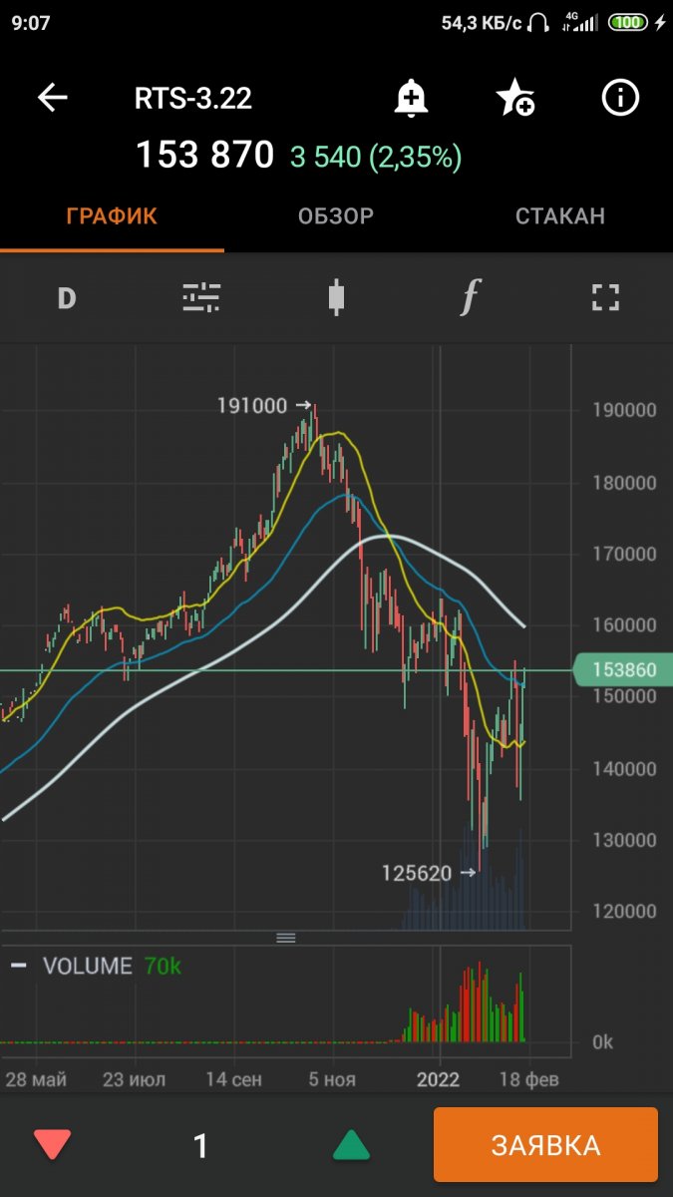Image resolution: width=673 pixels, height=1197 pixels.
Task: Increase quantity with the green up triangle
Action: (x=350, y=1144)
